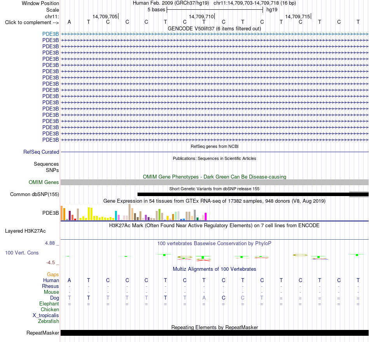Open the 'RefSeq genes from NCBI' track title

tap(214, 146)
